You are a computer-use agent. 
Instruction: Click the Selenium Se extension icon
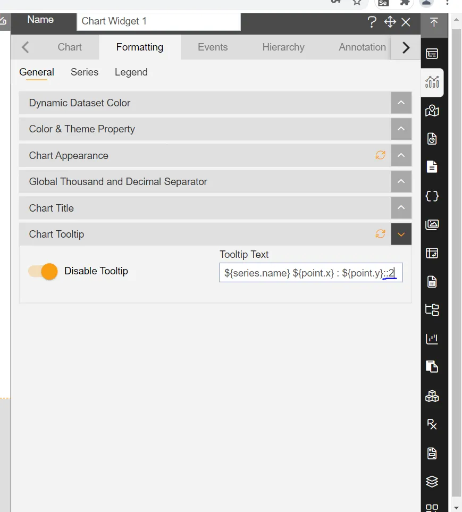coord(383,3)
